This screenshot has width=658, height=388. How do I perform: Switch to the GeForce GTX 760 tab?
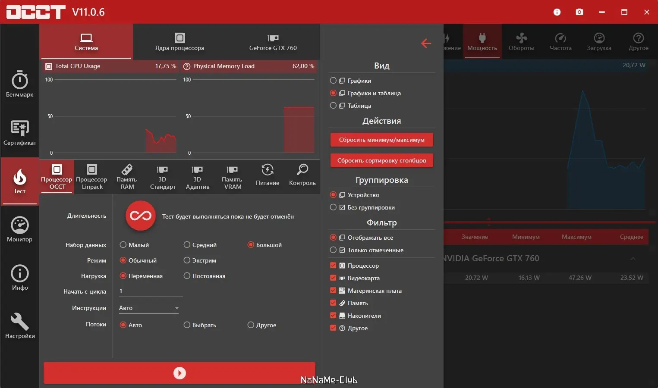273,42
